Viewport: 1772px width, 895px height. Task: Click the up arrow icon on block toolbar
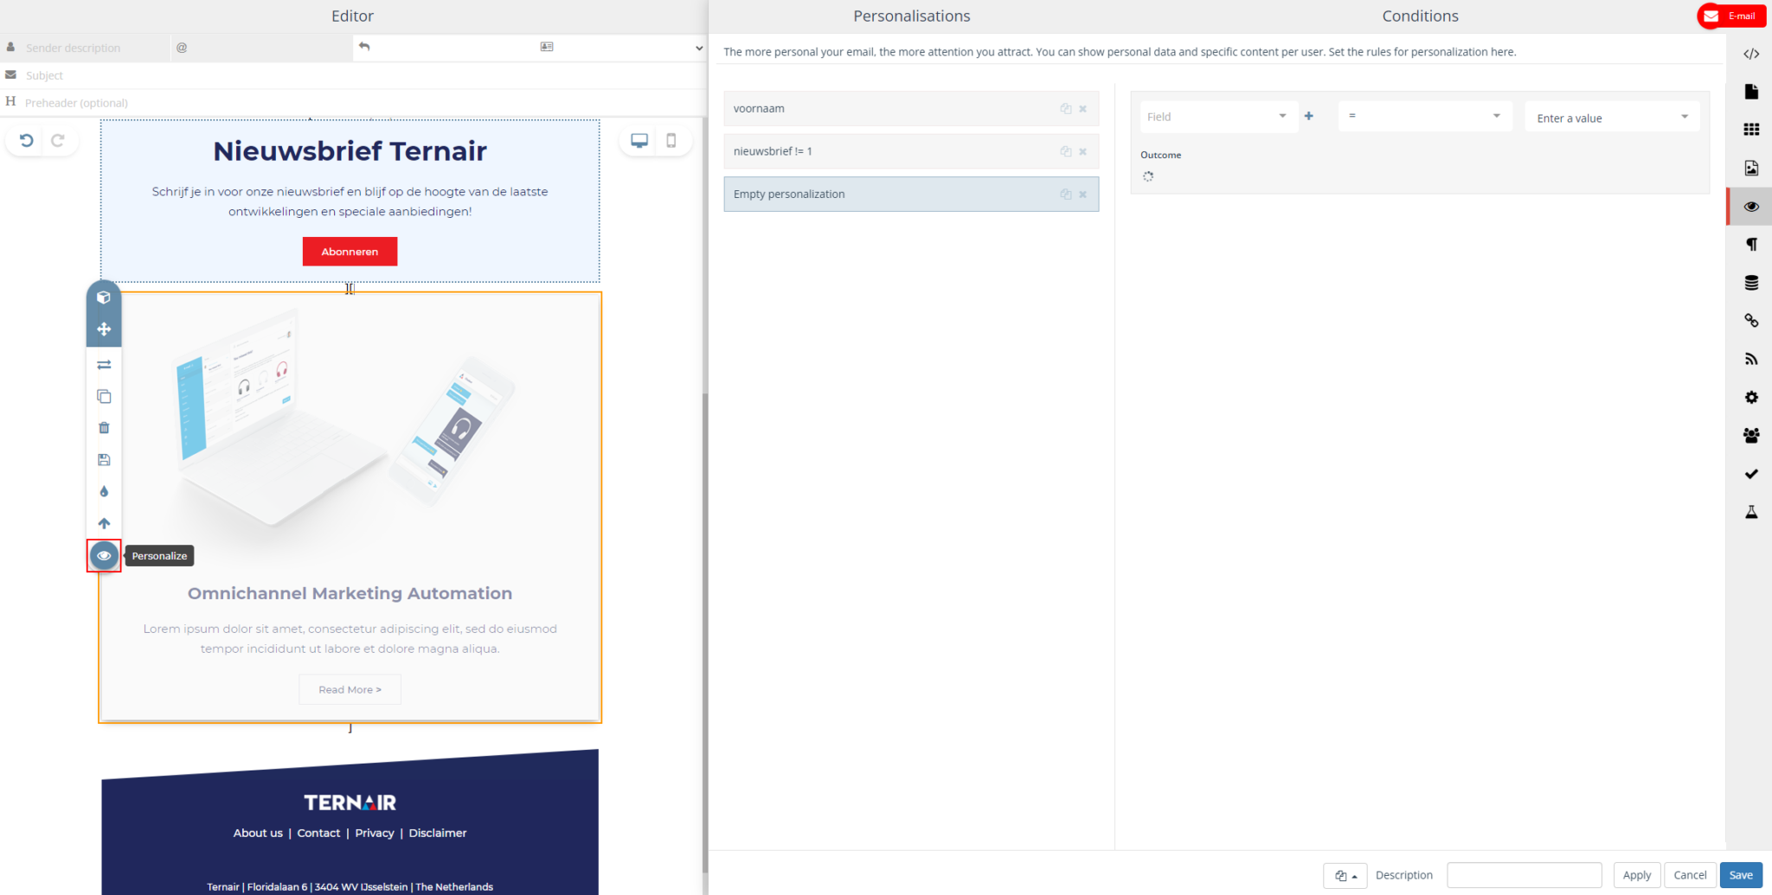[x=104, y=523]
